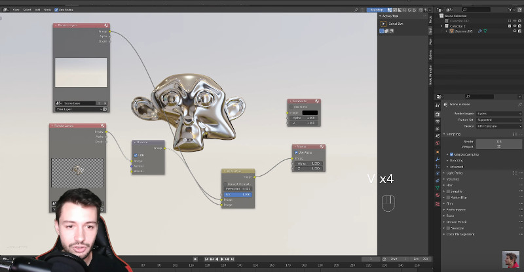Open the Select menu
The height and width of the screenshot is (272, 524).
(27, 10)
